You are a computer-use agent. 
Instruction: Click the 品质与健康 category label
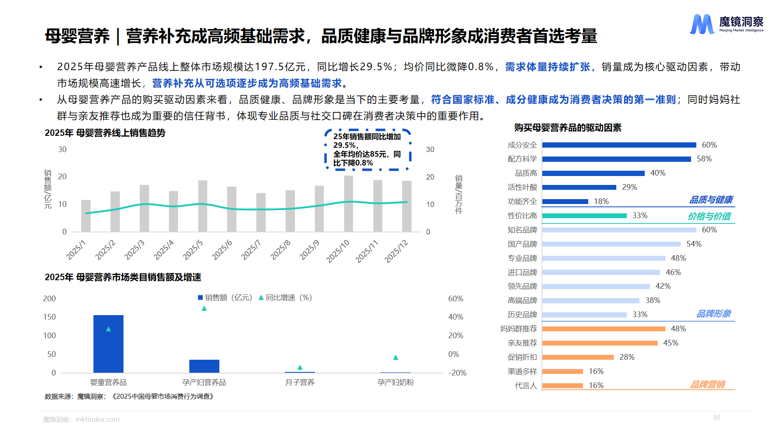(x=711, y=200)
